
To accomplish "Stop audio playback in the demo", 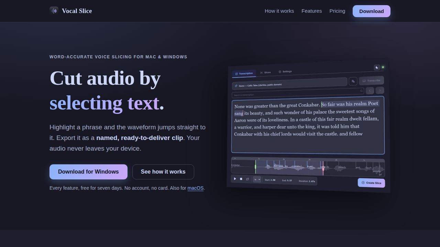I will 241,179.
